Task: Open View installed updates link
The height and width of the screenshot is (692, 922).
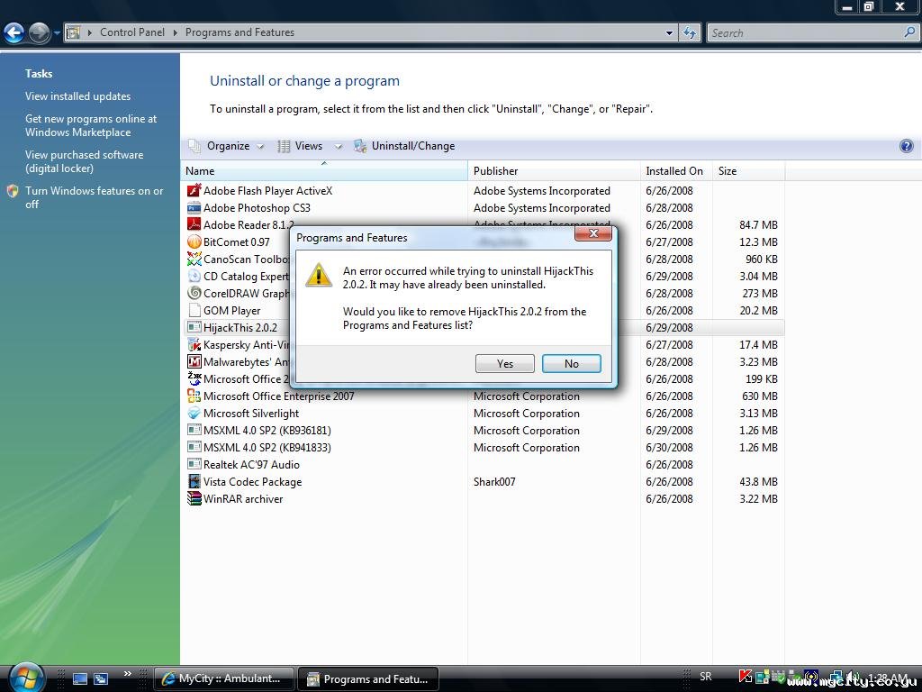Action: pyautogui.click(x=77, y=96)
